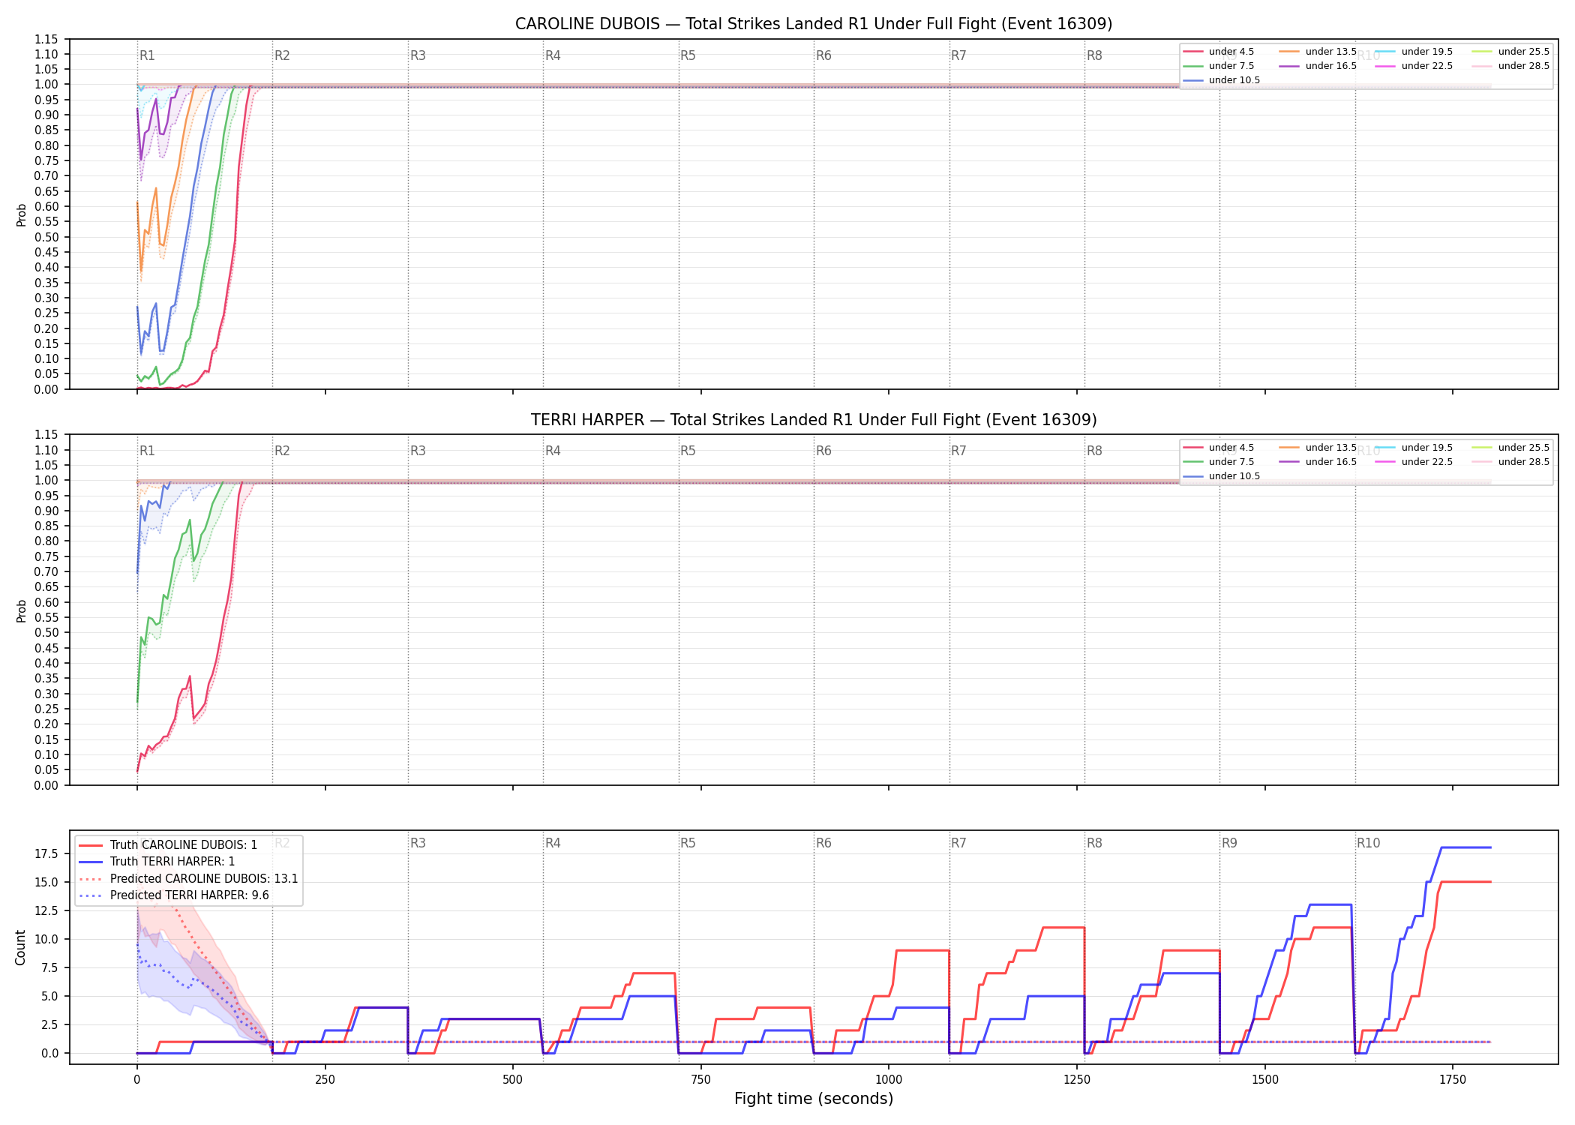The height and width of the screenshot is (1125, 1575).
Task: Select 'Predicted TERRI HARPER: 9.6' legend entry
Action: [x=189, y=895]
